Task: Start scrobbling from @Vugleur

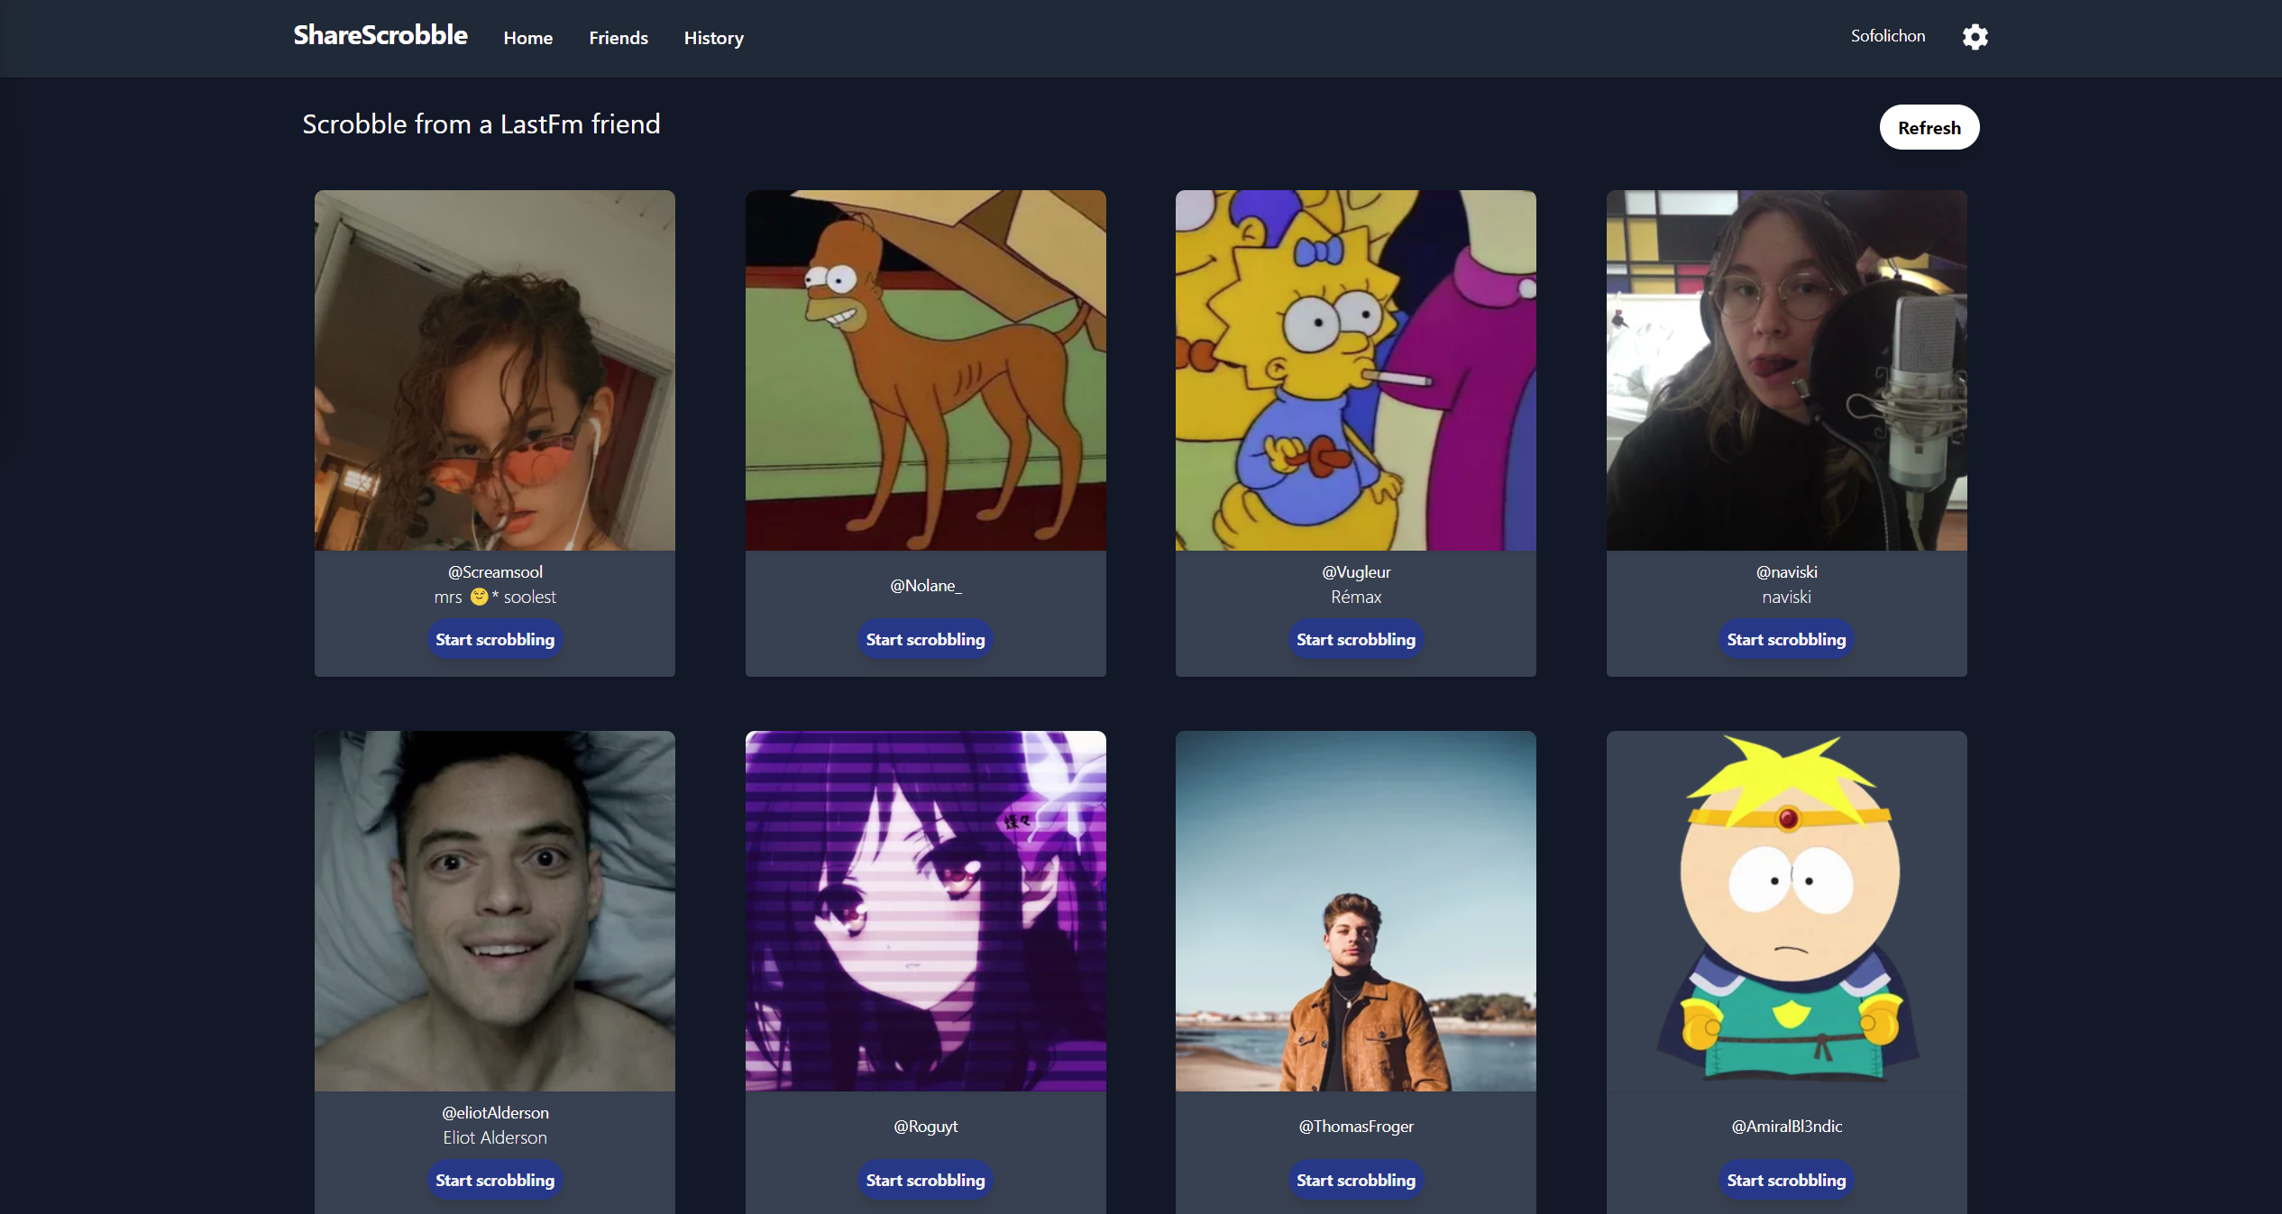Action: pyautogui.click(x=1356, y=639)
